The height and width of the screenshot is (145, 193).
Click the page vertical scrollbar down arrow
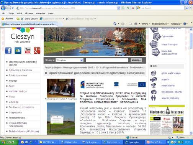191,133
